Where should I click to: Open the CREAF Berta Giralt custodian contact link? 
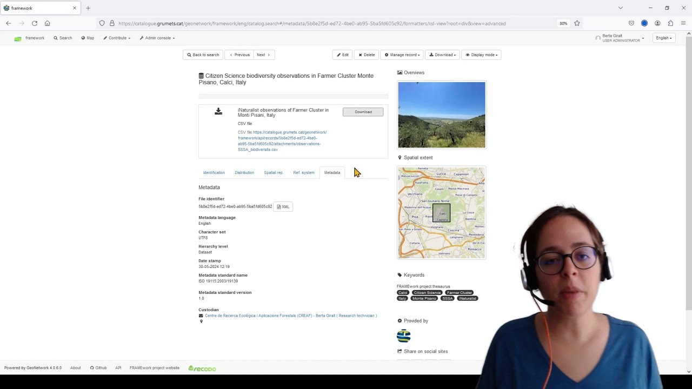point(291,316)
